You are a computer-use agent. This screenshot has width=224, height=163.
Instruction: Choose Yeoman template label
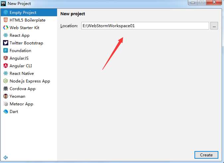[x=18, y=96]
